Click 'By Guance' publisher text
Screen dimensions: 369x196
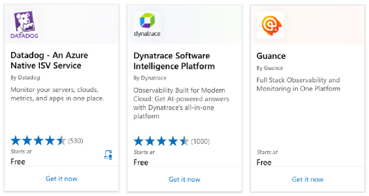point(270,68)
